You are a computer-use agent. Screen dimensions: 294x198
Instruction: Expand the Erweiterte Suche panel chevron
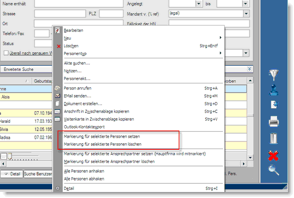(250, 69)
